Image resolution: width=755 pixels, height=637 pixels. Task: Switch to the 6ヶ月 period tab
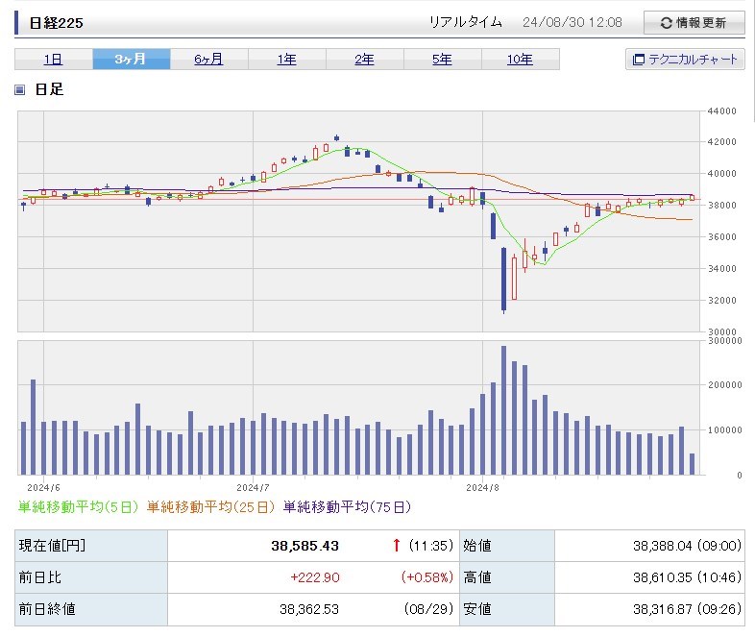pyautogui.click(x=208, y=60)
